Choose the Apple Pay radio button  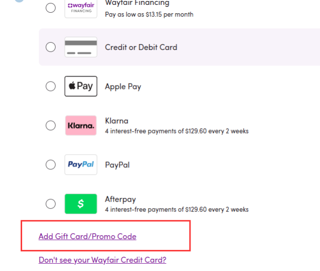coord(51,86)
